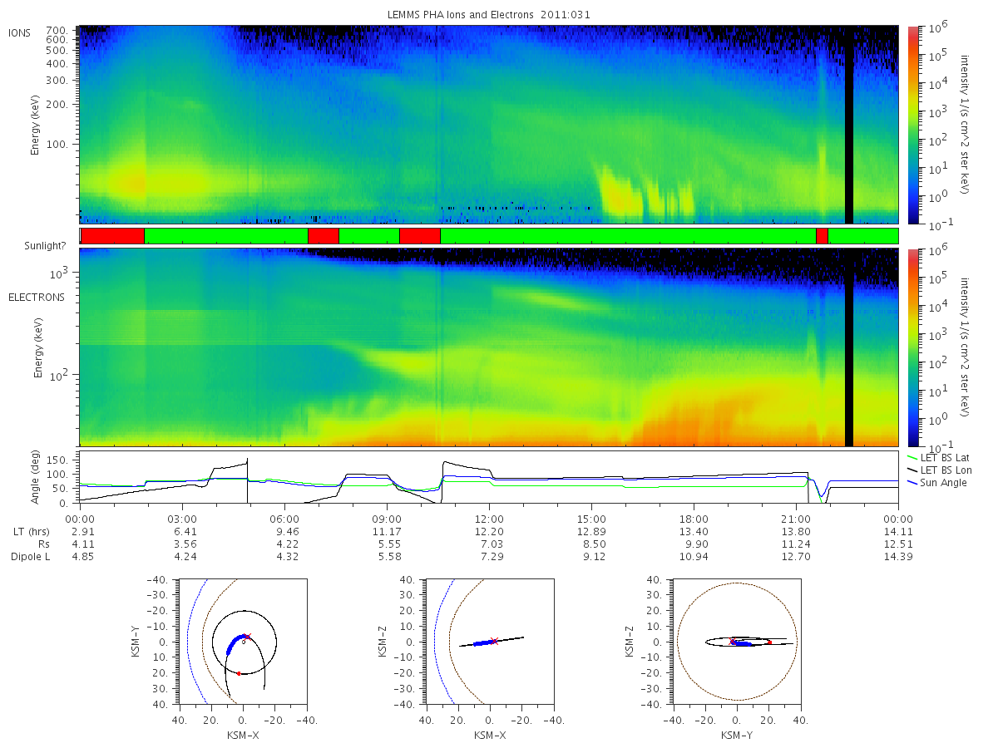Click the 'Dipole L' row label
The image size is (998, 748).
click(x=30, y=556)
